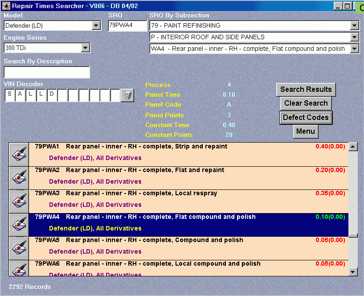Click the repair icon beside 79PWA3 row
The height and width of the screenshot is (296, 364).
(19, 201)
